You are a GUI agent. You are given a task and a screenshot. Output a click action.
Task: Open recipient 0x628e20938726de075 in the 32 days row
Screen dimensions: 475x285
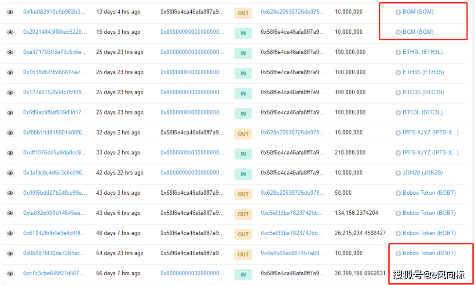[292, 132]
